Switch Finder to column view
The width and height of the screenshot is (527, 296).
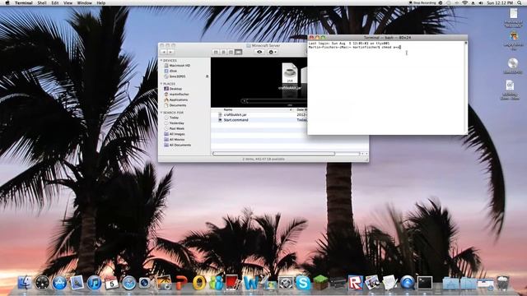[x=231, y=52]
